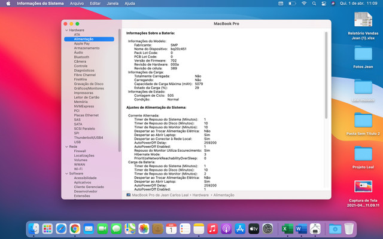Open the Apple menu
383x239 pixels.
[x=8, y=4]
